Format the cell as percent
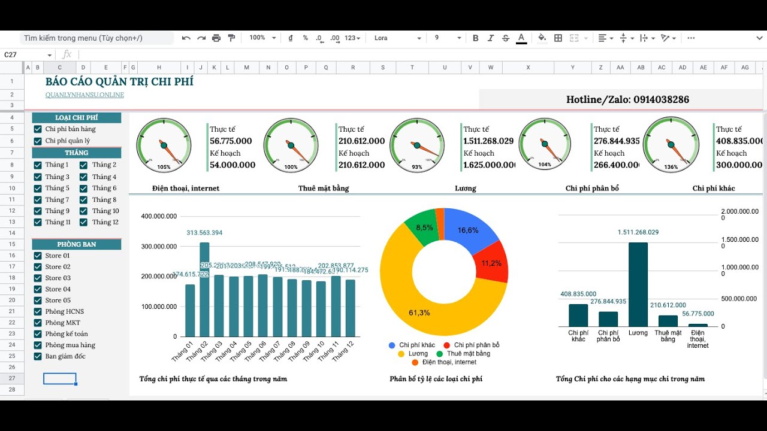This screenshot has width=767, height=431. 305,38
